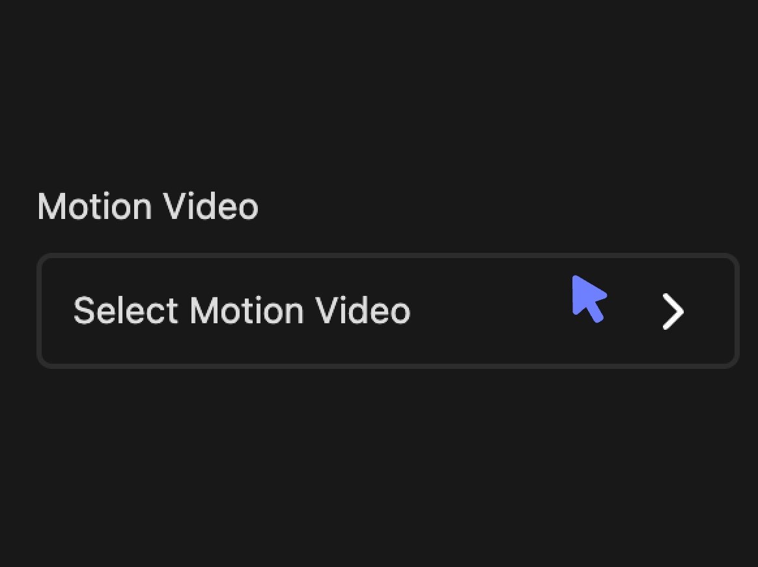
Task: Click the Motion Video heading text
Action: pos(148,206)
